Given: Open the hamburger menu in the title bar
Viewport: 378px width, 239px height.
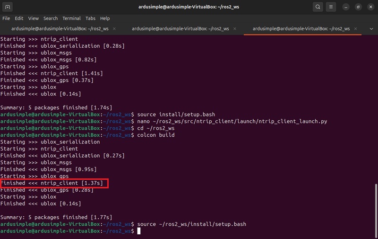Looking at the screenshot, I should (x=332, y=7).
